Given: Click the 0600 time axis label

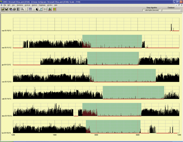Looking at the screenshot, I should [138, 135].
